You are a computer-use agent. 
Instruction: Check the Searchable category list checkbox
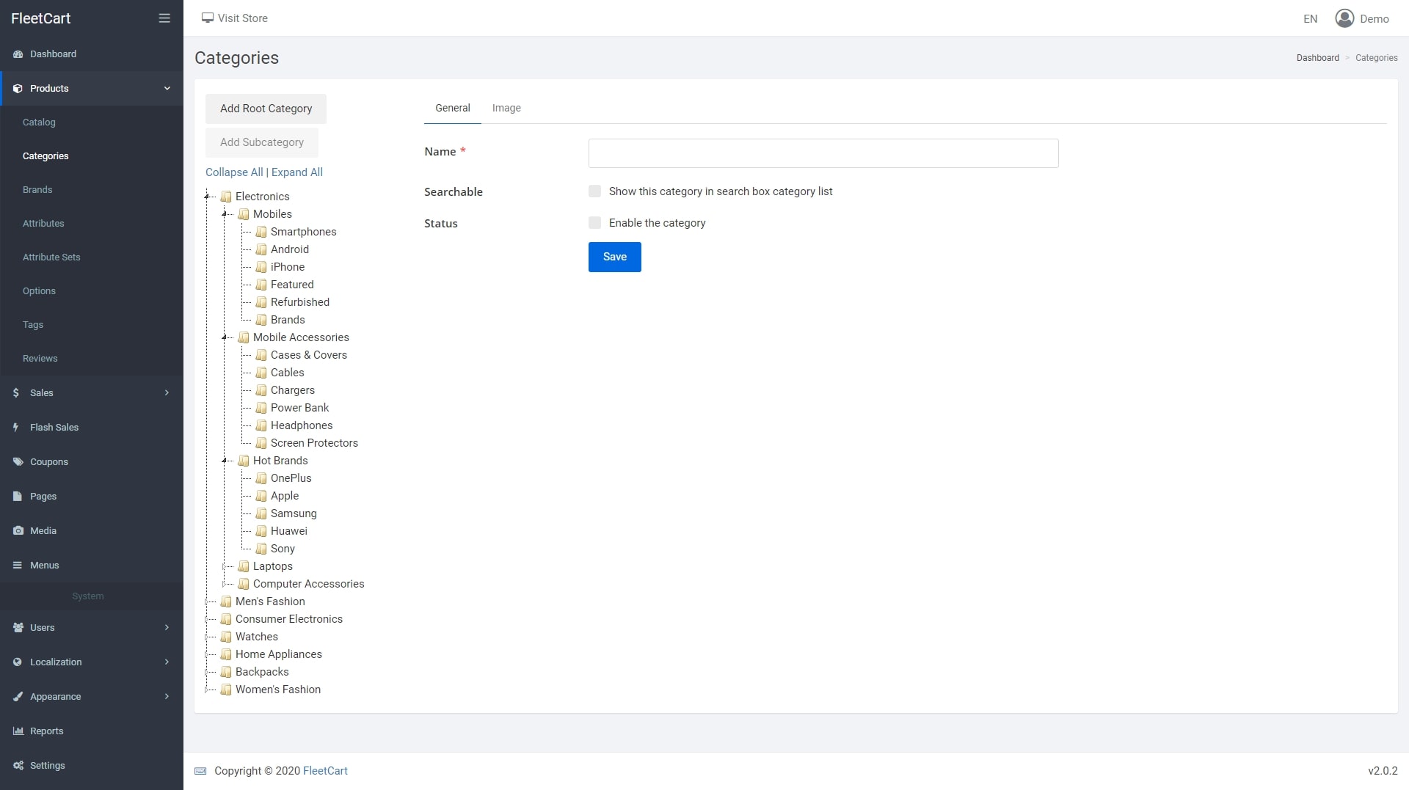(x=594, y=191)
